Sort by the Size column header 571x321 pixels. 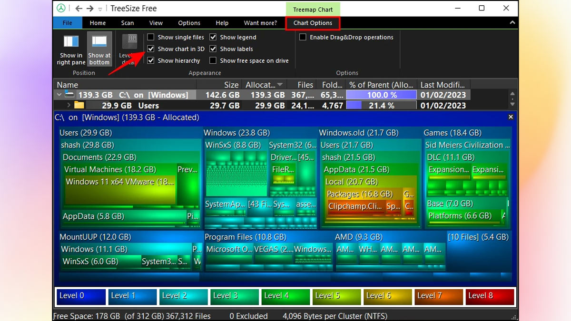point(219,85)
